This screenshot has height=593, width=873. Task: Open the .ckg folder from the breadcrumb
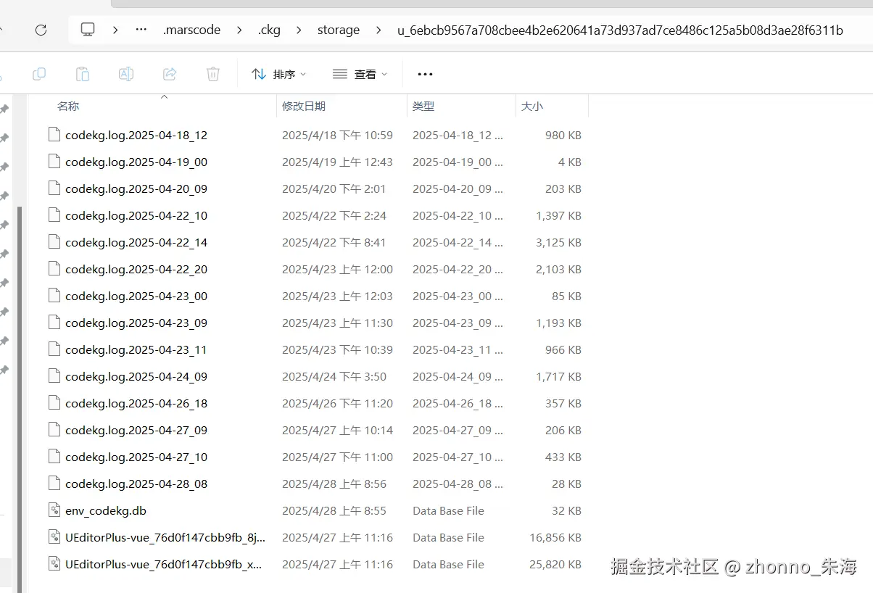tap(269, 30)
